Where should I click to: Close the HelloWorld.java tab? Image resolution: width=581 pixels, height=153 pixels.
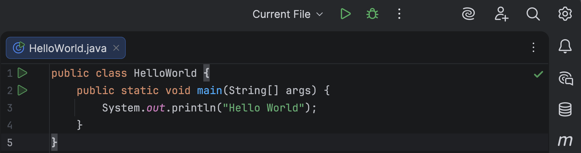(116, 48)
